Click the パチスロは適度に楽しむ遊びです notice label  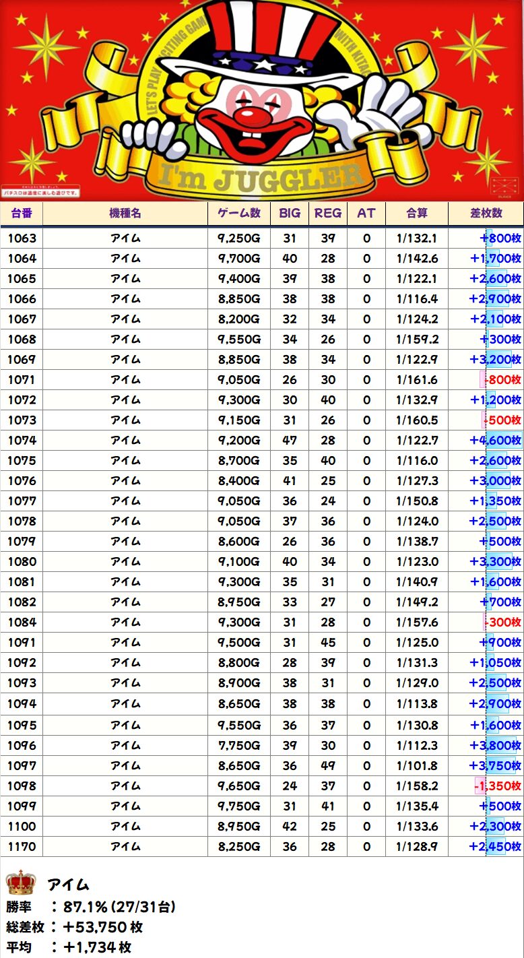(x=40, y=192)
